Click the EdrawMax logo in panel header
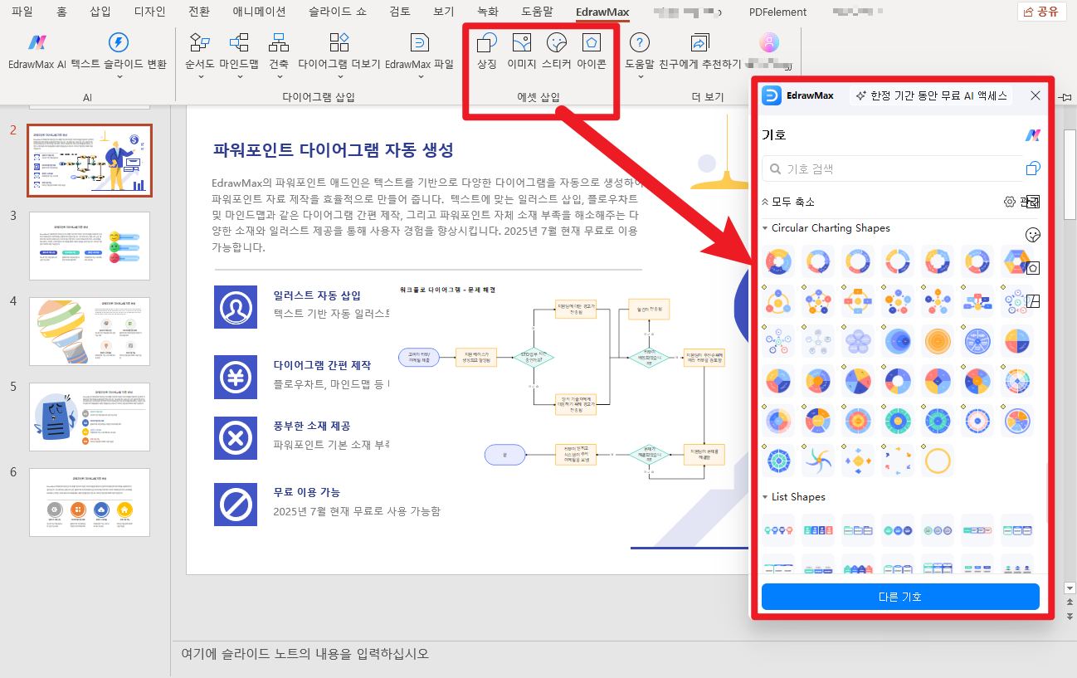Image resolution: width=1077 pixels, height=678 pixels. [772, 95]
